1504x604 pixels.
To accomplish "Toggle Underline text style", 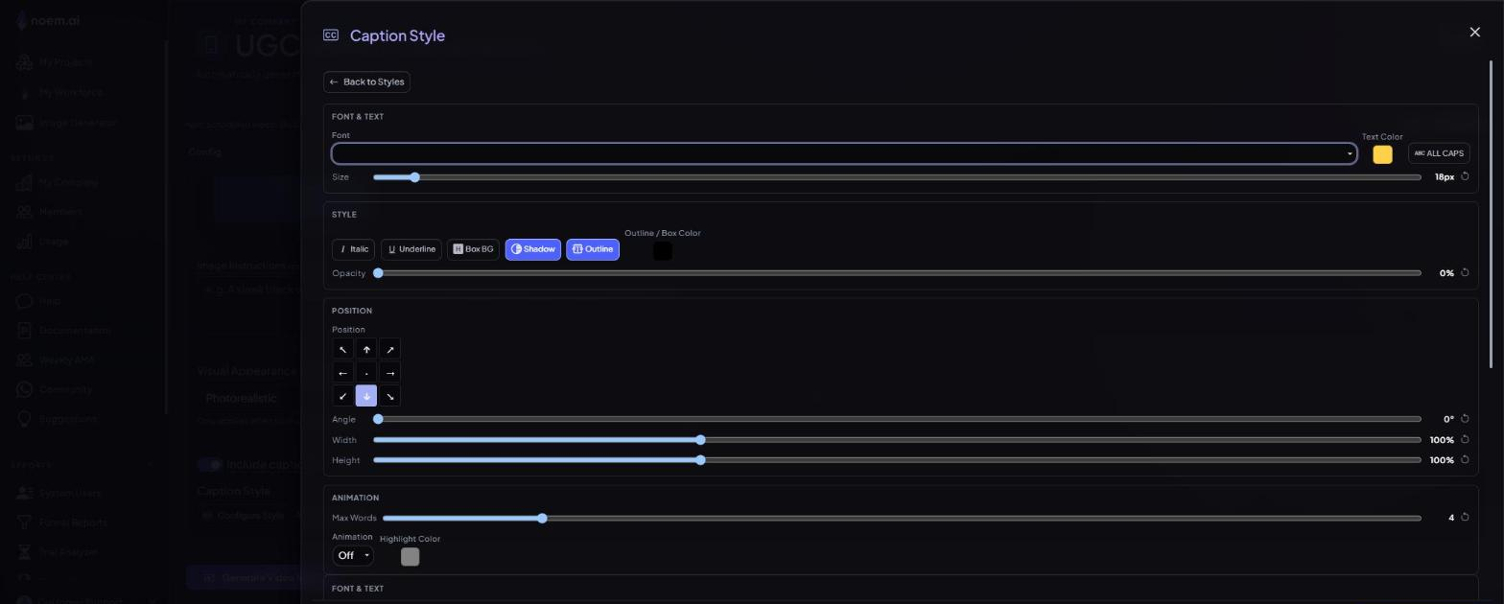I will pyautogui.click(x=411, y=249).
